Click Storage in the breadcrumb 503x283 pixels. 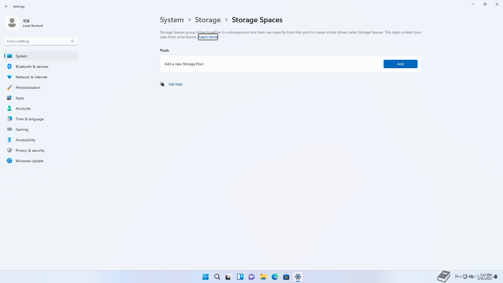point(208,20)
